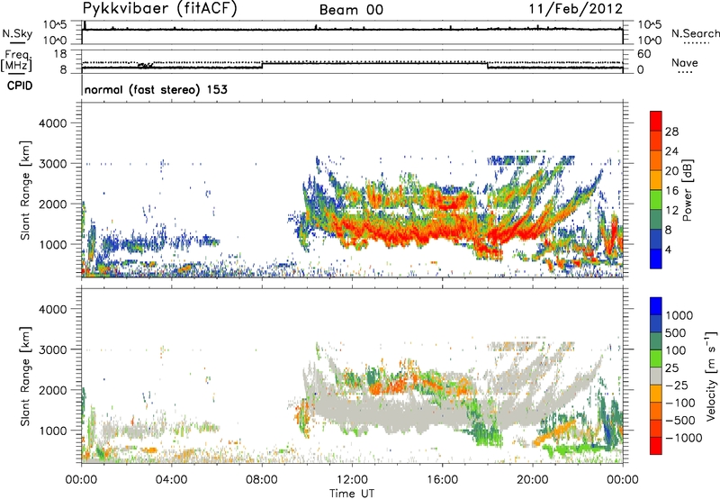Click the 'Freq. [MHz]' axis label
Image resolution: width=720 pixels, height=499 pixels.
[x=17, y=60]
